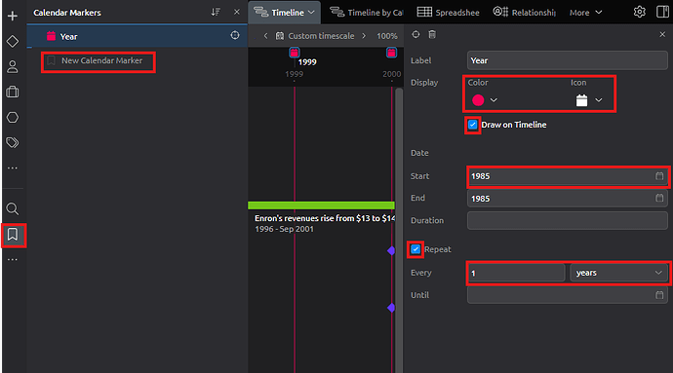
Task: Switch to Timeline by Category tab
Action: (x=367, y=13)
